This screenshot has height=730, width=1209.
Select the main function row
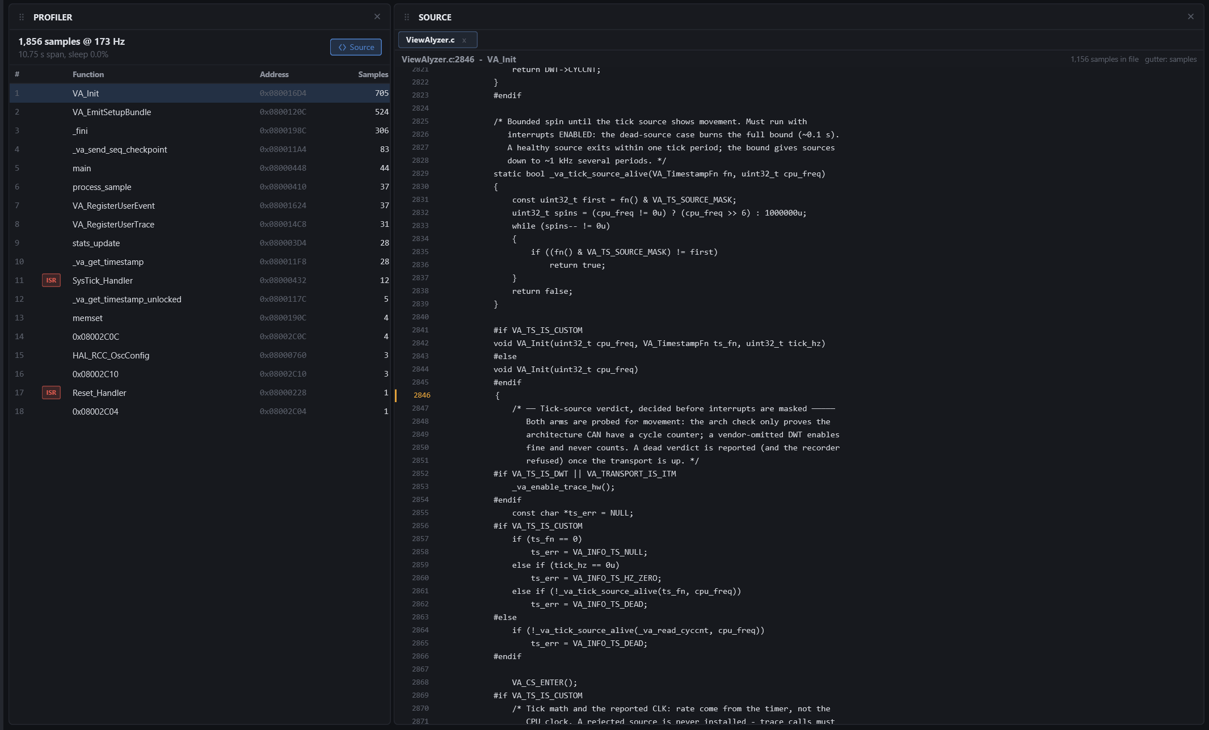click(x=200, y=168)
